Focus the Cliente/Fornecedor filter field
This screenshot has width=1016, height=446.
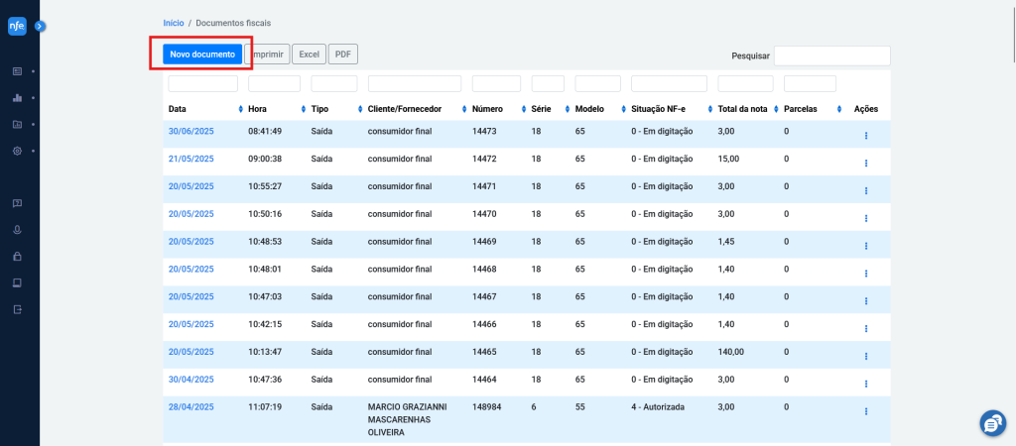415,83
